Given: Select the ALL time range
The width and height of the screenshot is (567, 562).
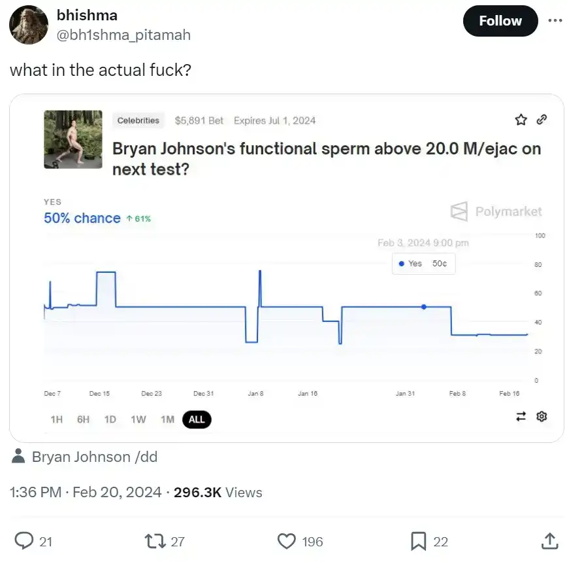Looking at the screenshot, I should tap(197, 419).
